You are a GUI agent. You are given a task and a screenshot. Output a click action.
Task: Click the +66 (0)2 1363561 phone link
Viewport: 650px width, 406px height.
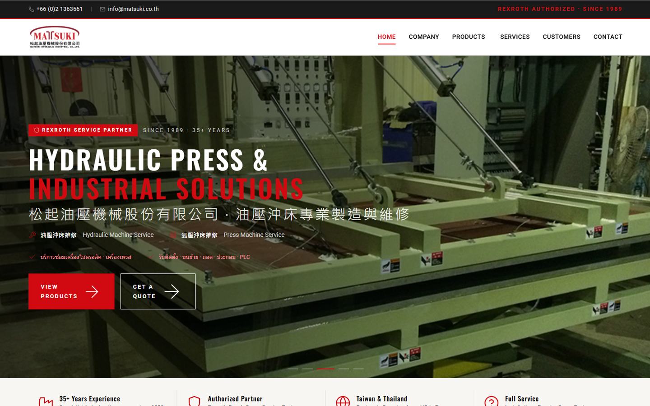(60, 9)
